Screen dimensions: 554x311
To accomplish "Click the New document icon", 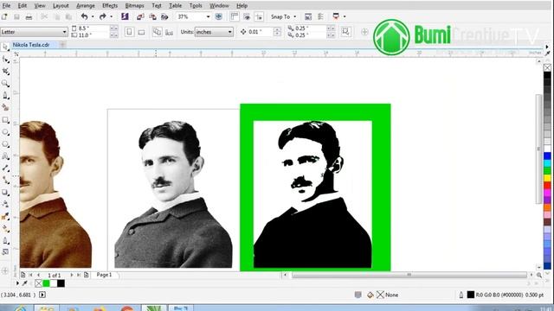I will point(4,16).
